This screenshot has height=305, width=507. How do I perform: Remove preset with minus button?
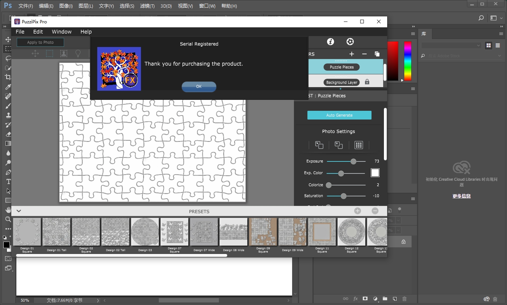tap(375, 211)
